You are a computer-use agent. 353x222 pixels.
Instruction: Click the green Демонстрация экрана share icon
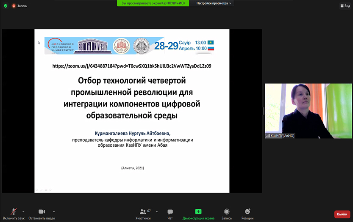(198, 211)
